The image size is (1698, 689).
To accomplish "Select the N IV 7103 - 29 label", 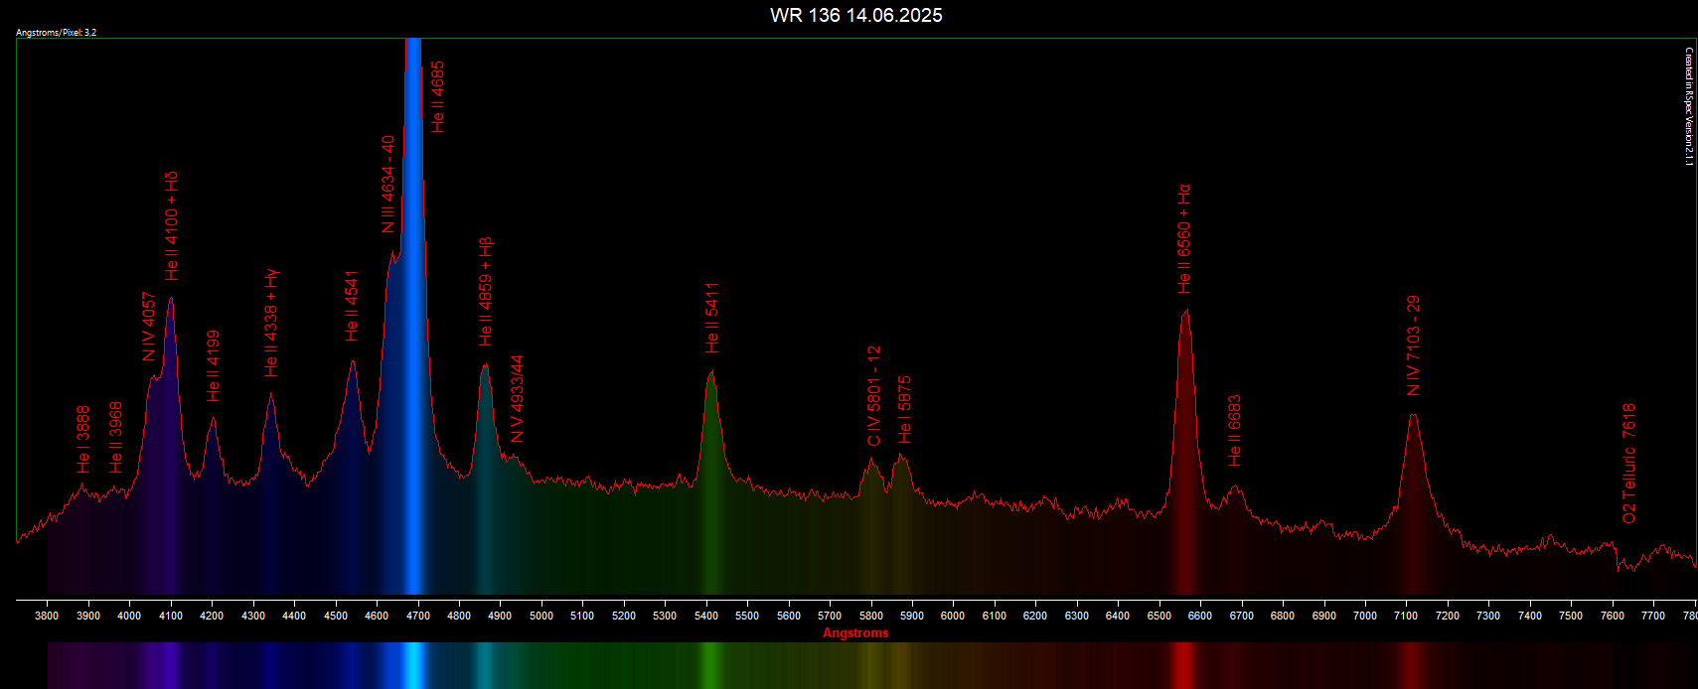I will click(x=1414, y=345).
